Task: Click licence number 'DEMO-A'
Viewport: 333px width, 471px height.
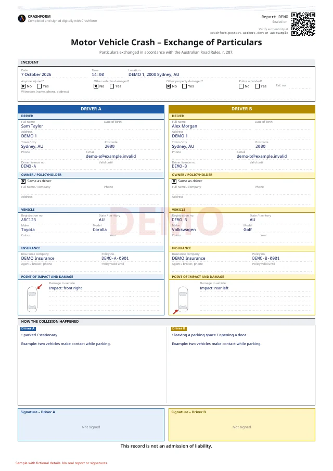Action: (29, 166)
